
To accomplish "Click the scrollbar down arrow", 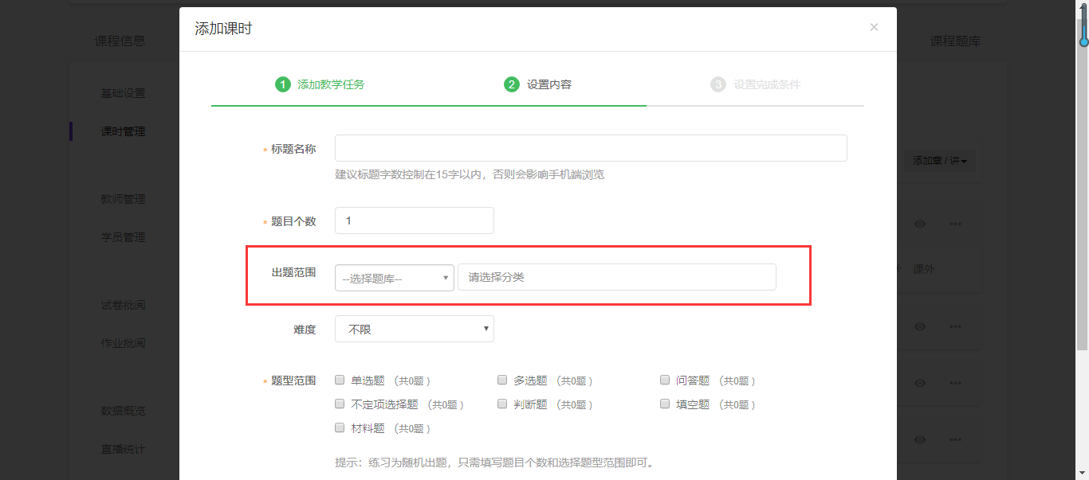I will click(x=1083, y=473).
